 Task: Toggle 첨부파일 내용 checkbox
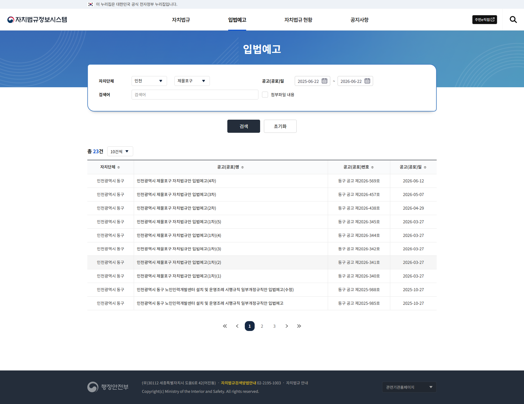click(265, 95)
